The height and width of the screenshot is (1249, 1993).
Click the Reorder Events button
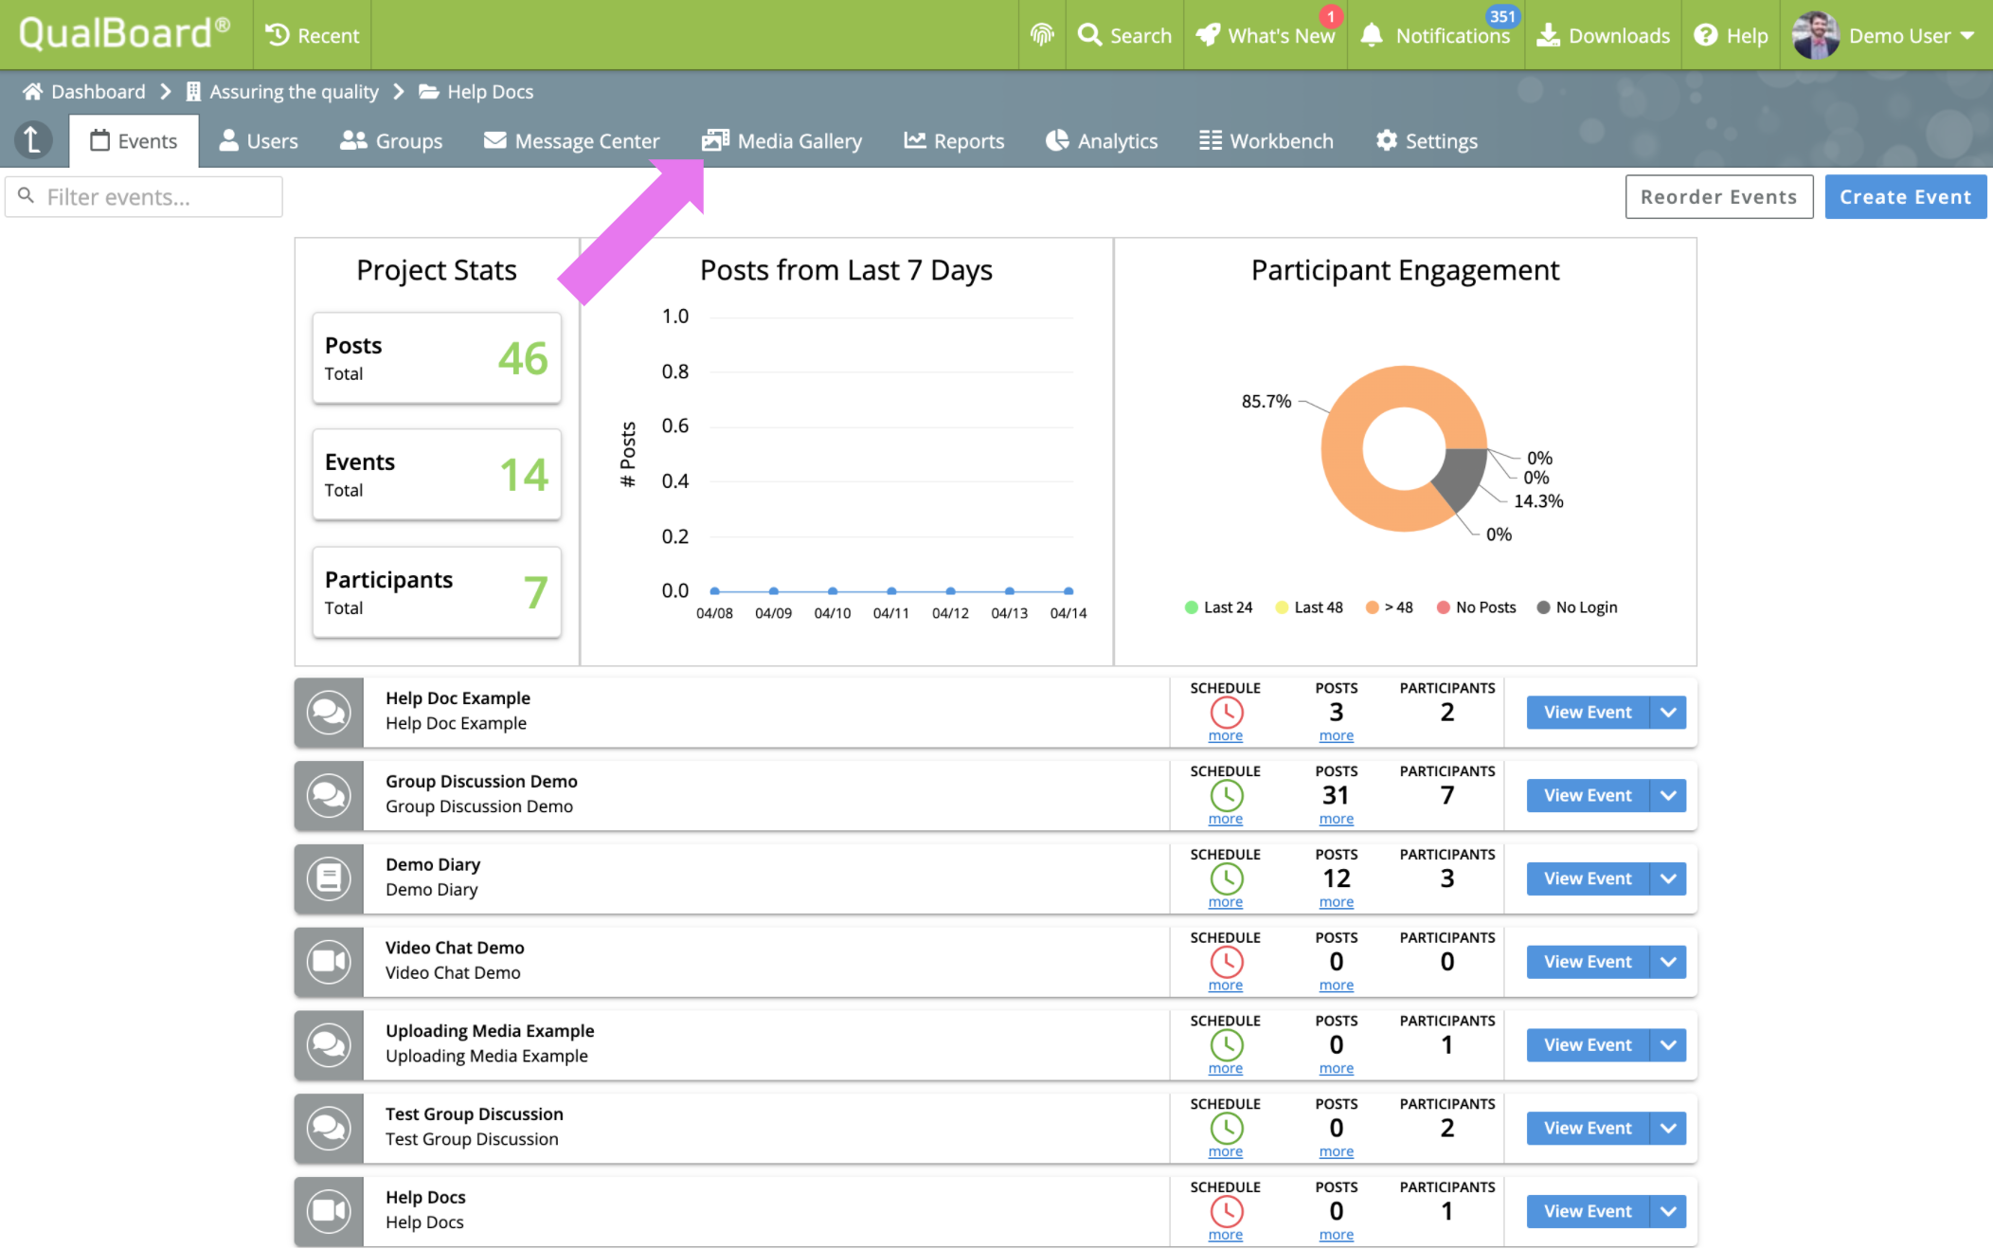click(1718, 197)
